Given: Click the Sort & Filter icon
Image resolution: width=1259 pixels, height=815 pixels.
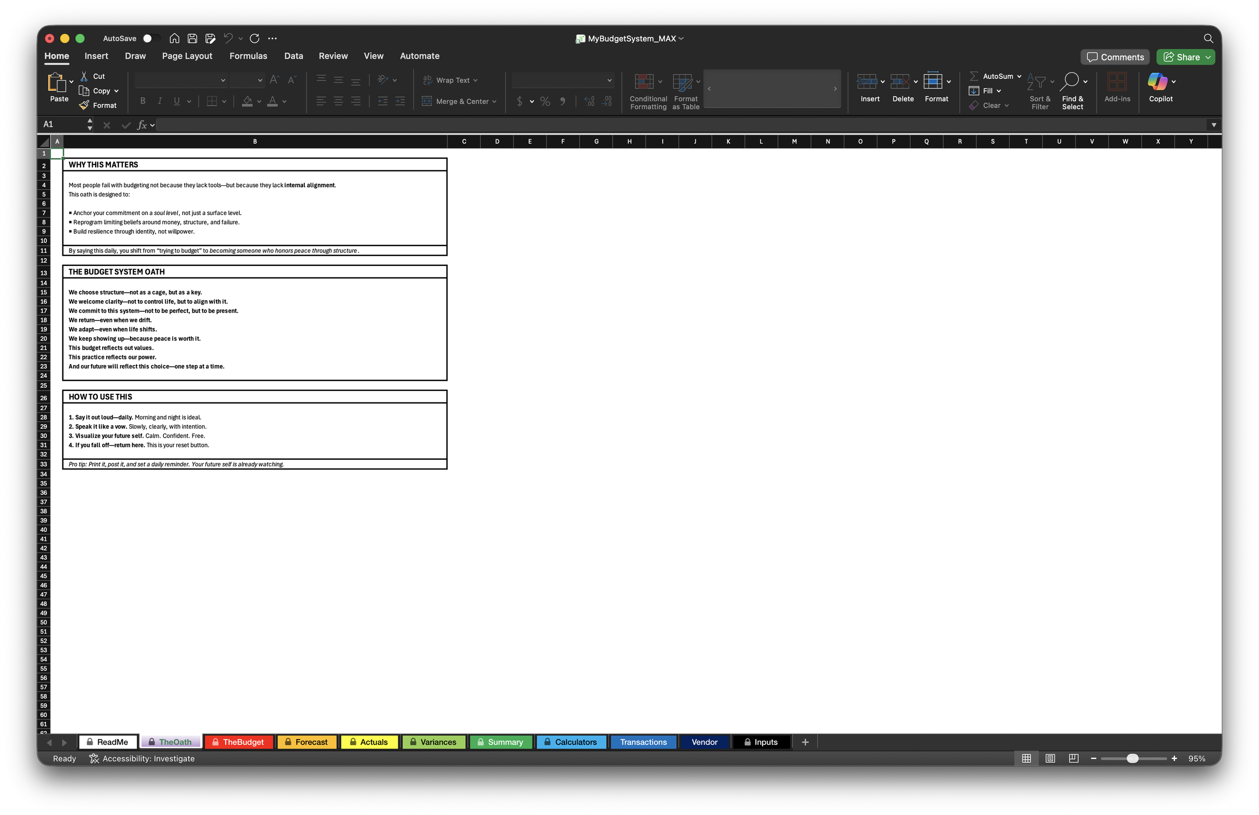Looking at the screenshot, I should 1036,82.
